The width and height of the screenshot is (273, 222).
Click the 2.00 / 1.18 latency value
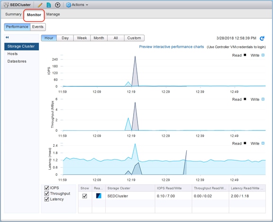point(240,196)
